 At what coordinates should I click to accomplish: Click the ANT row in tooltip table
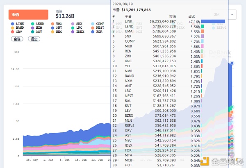click(158, 86)
